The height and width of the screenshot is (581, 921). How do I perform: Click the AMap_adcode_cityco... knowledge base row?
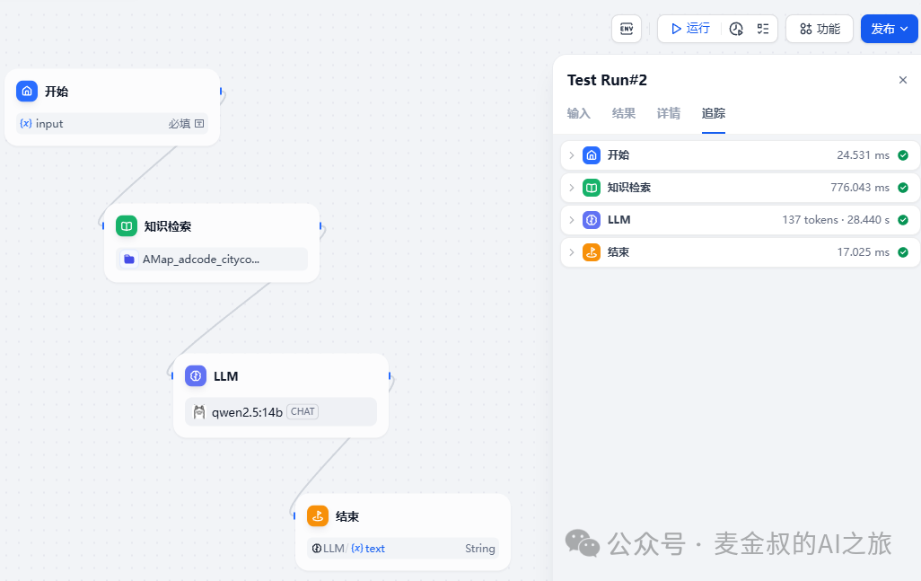tap(212, 260)
